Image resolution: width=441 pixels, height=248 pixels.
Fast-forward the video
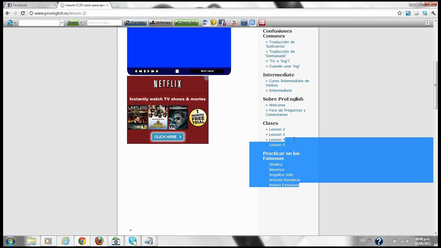click(x=153, y=71)
